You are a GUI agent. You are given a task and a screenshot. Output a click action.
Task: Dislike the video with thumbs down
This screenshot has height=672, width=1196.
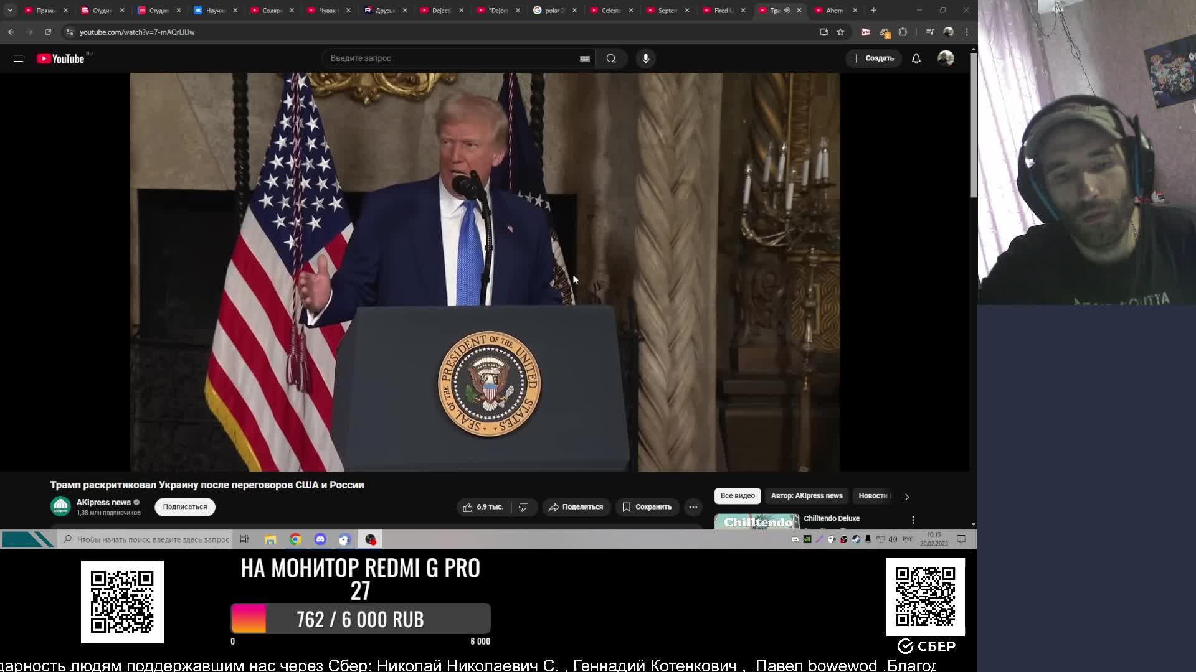(524, 507)
